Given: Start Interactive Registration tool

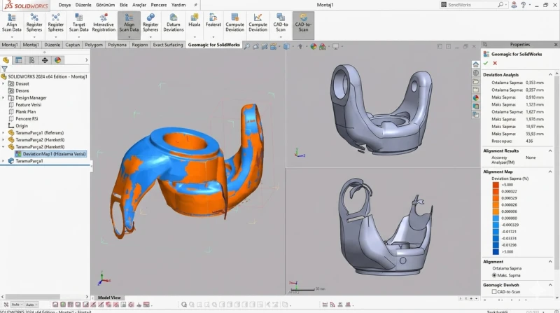Looking at the screenshot, I should point(104,24).
